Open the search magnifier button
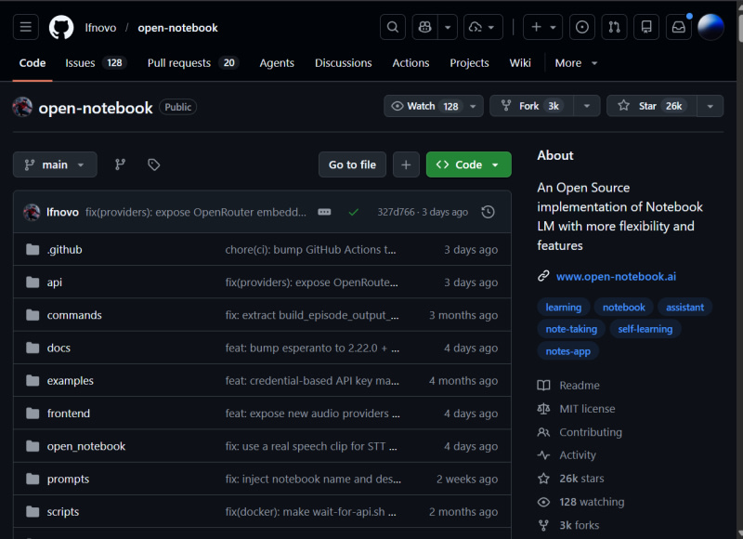The height and width of the screenshot is (539, 743). (392, 27)
